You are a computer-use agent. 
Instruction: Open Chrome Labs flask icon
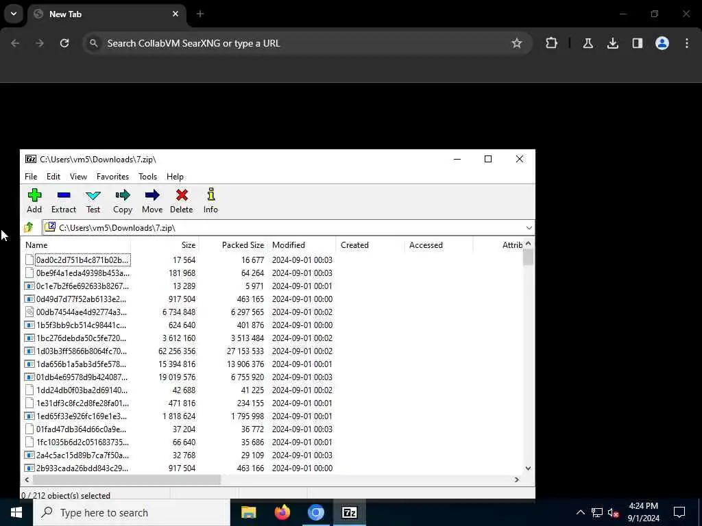pos(588,43)
